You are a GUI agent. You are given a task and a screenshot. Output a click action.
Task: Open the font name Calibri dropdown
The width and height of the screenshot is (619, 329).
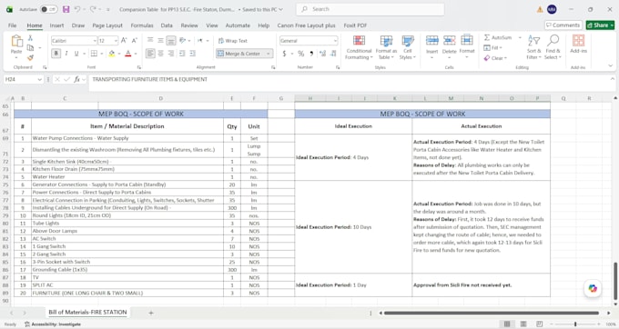coord(95,41)
